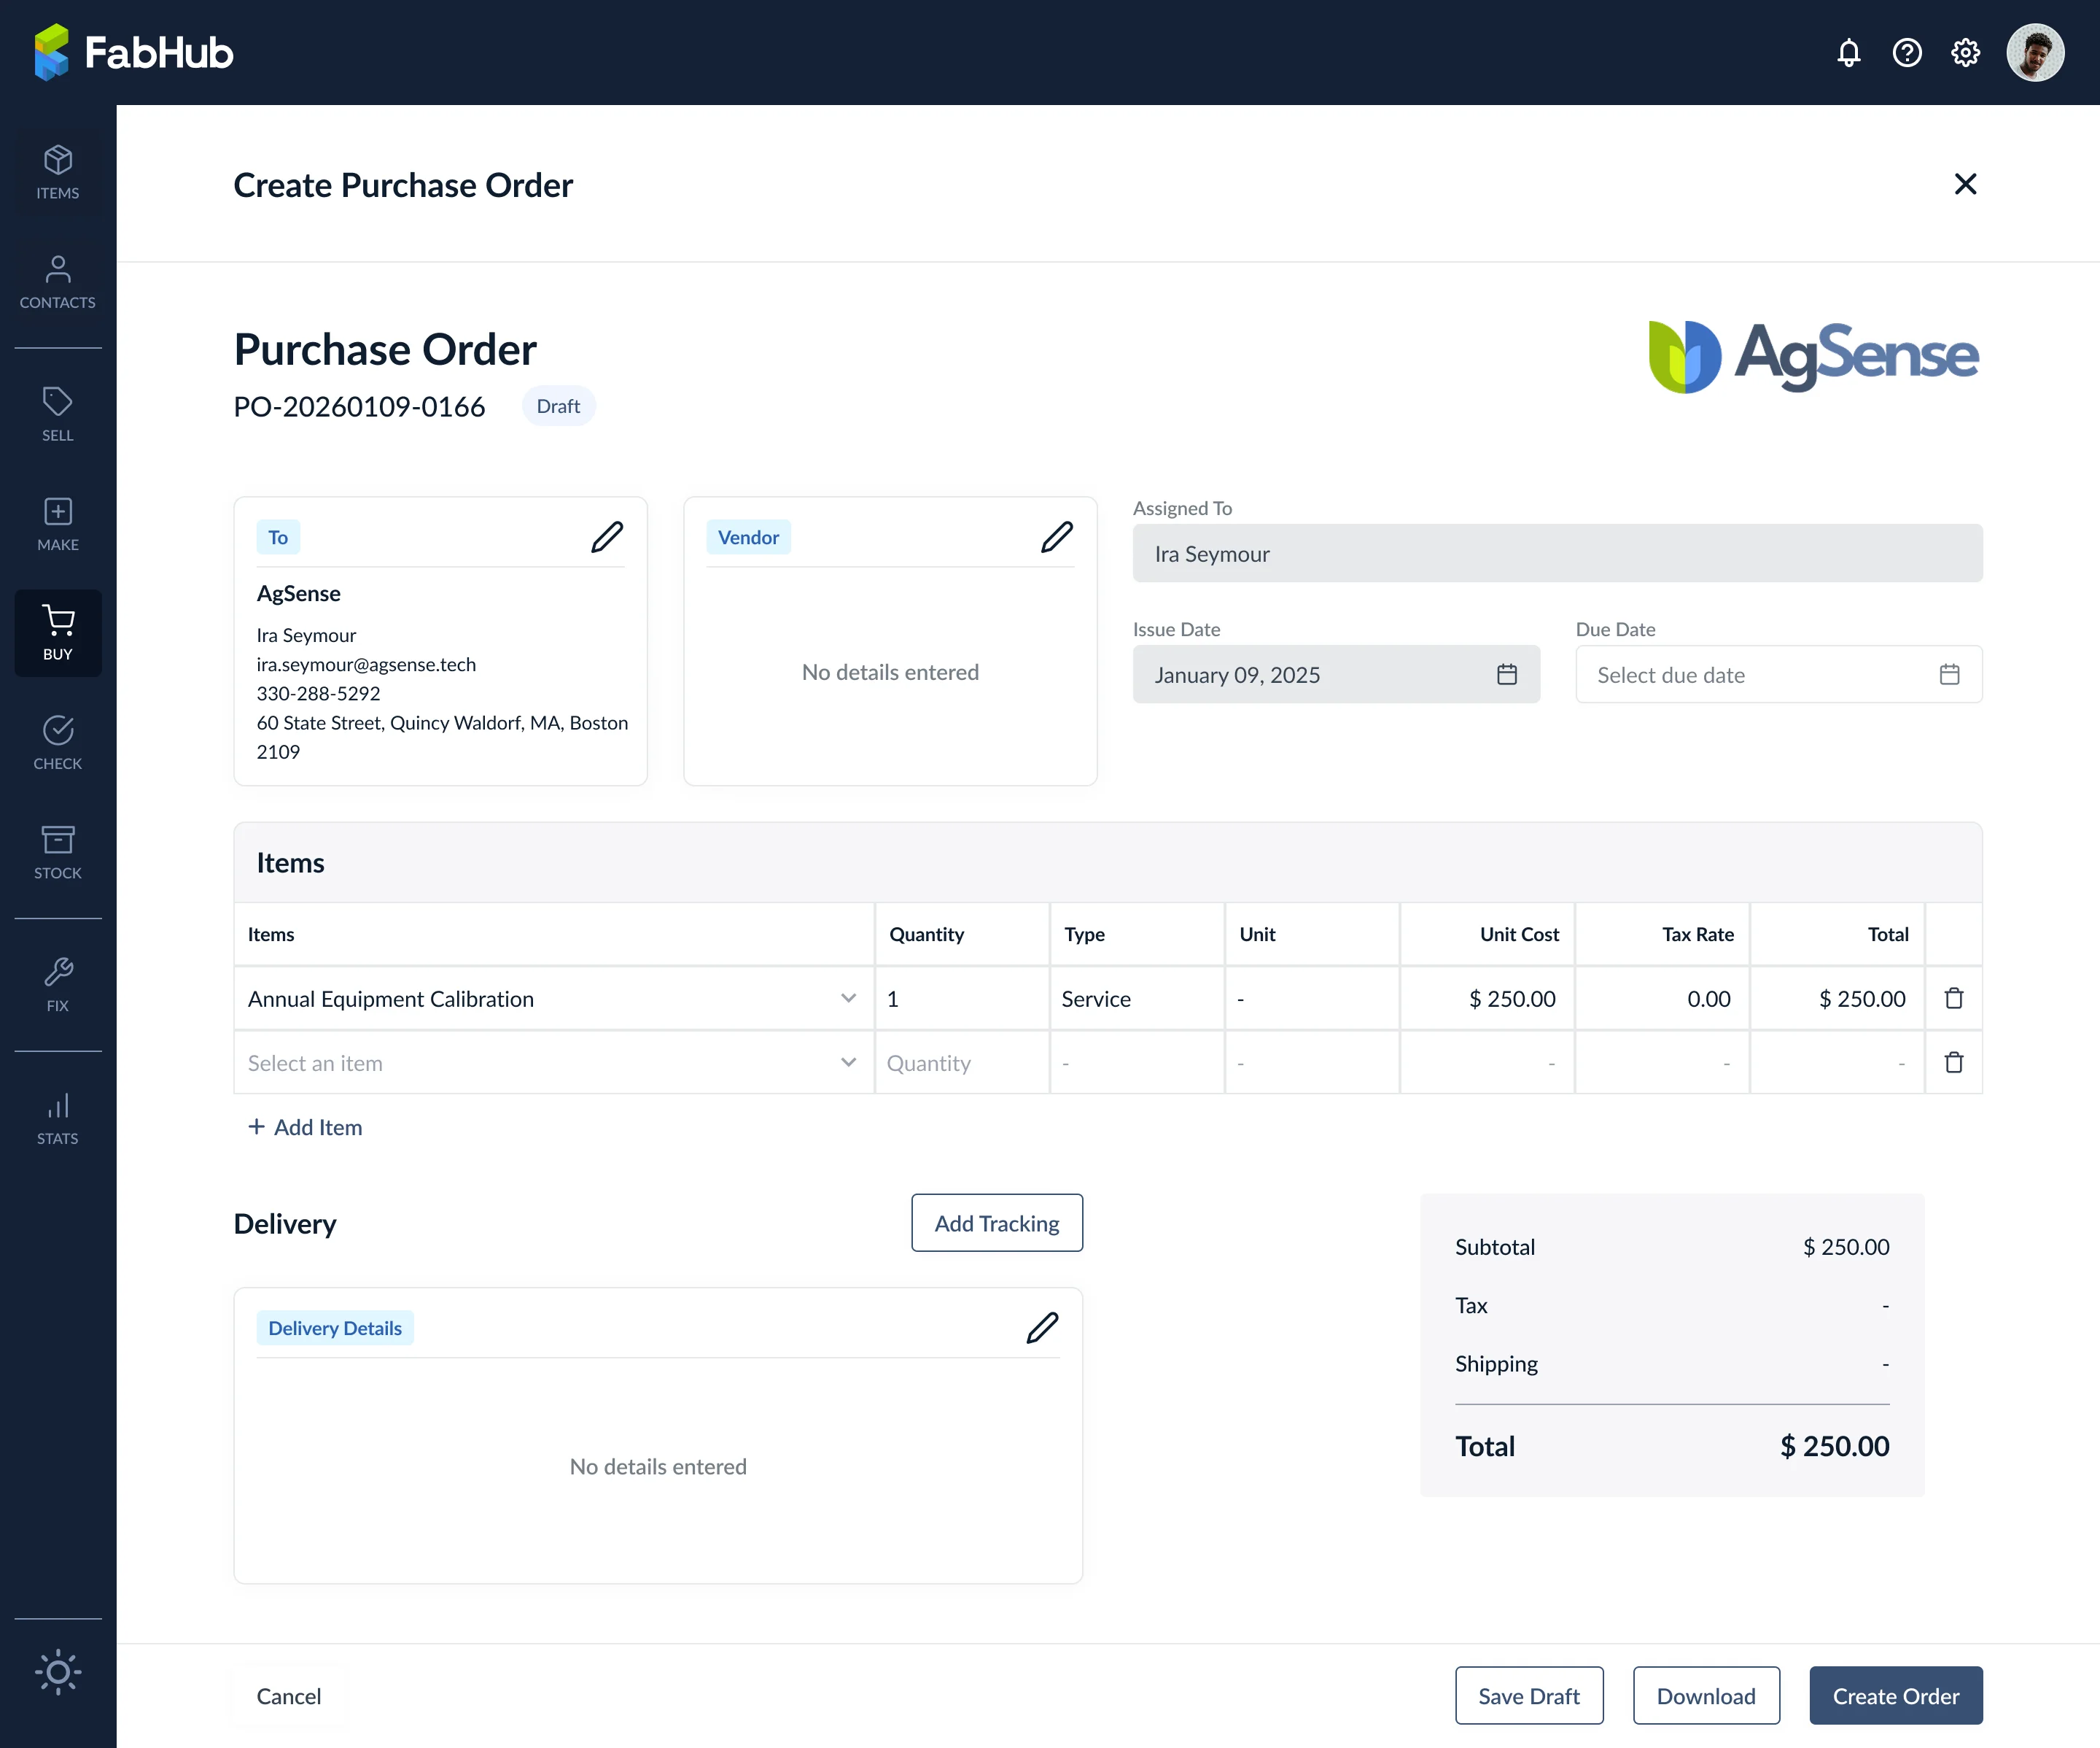
Task: Click the Add Tracking button
Action: (997, 1223)
